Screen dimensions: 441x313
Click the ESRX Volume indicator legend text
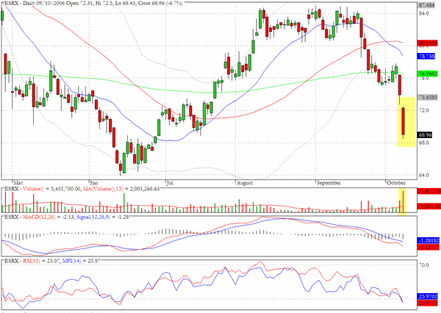click(82, 189)
